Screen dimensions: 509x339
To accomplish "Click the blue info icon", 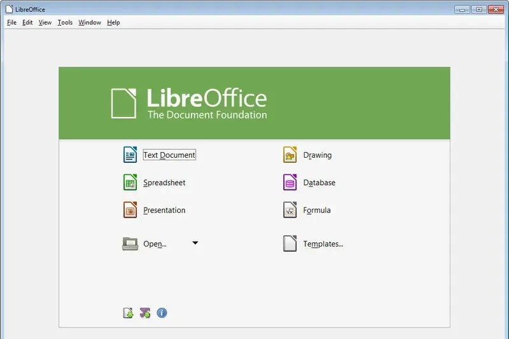I will click(x=162, y=313).
